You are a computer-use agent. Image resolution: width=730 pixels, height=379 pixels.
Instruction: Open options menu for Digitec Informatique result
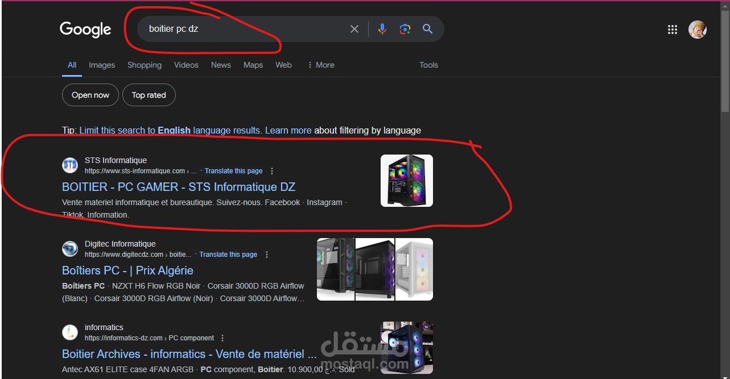pos(267,255)
